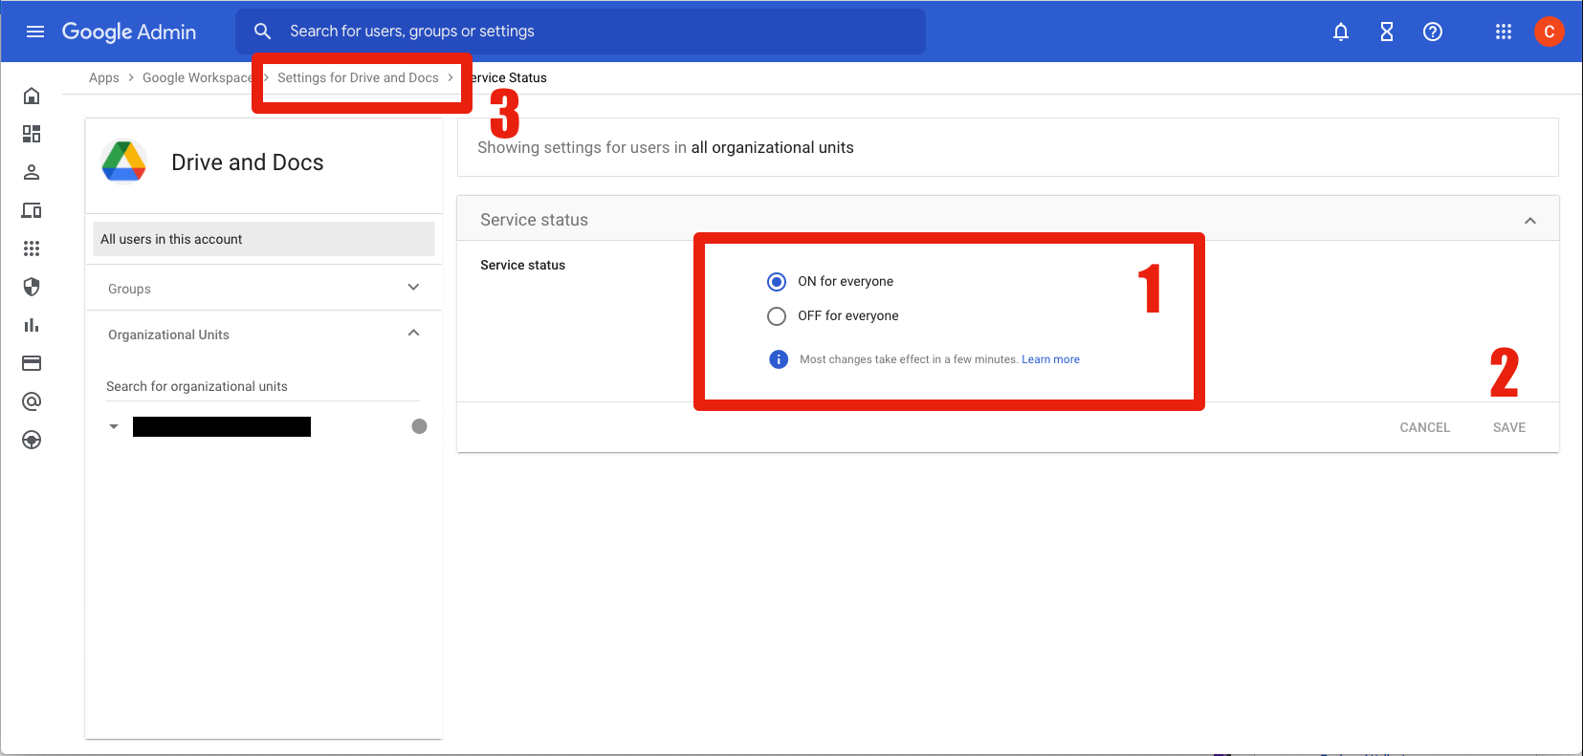Viewport: 1583px width, 756px height.
Task: Click Settings for Drive and Docs breadcrumb
Action: (x=358, y=78)
